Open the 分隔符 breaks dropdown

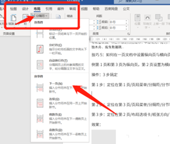click(x=40, y=16)
